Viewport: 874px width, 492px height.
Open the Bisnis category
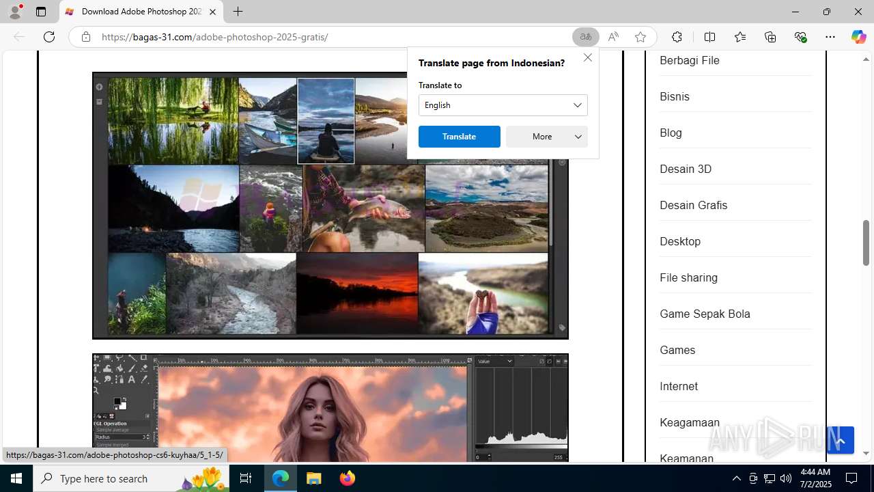tap(675, 96)
